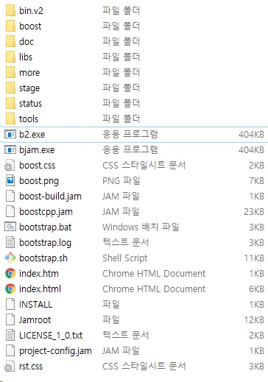Click the boost.css gear file icon
Viewport: 268px width, 382px height.
pos(10,166)
